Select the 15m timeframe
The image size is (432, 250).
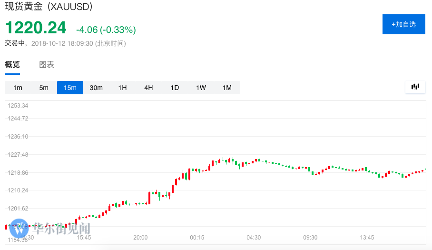click(x=70, y=88)
